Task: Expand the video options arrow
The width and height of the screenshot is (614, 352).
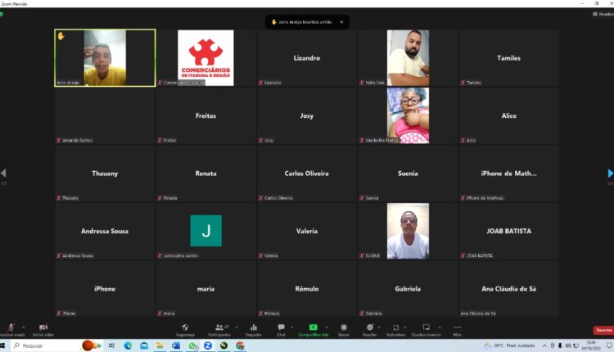Action: (56, 327)
